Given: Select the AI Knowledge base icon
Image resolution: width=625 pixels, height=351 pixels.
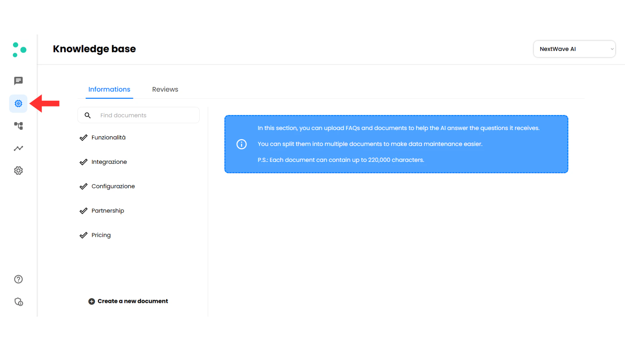Looking at the screenshot, I should [x=18, y=103].
